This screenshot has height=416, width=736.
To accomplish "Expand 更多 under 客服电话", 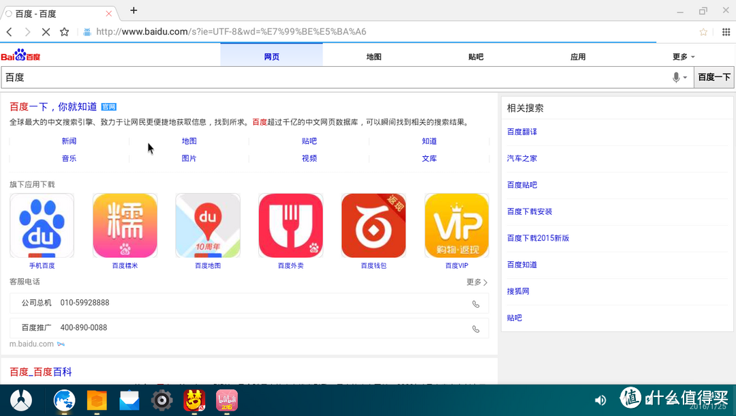I will (477, 282).
